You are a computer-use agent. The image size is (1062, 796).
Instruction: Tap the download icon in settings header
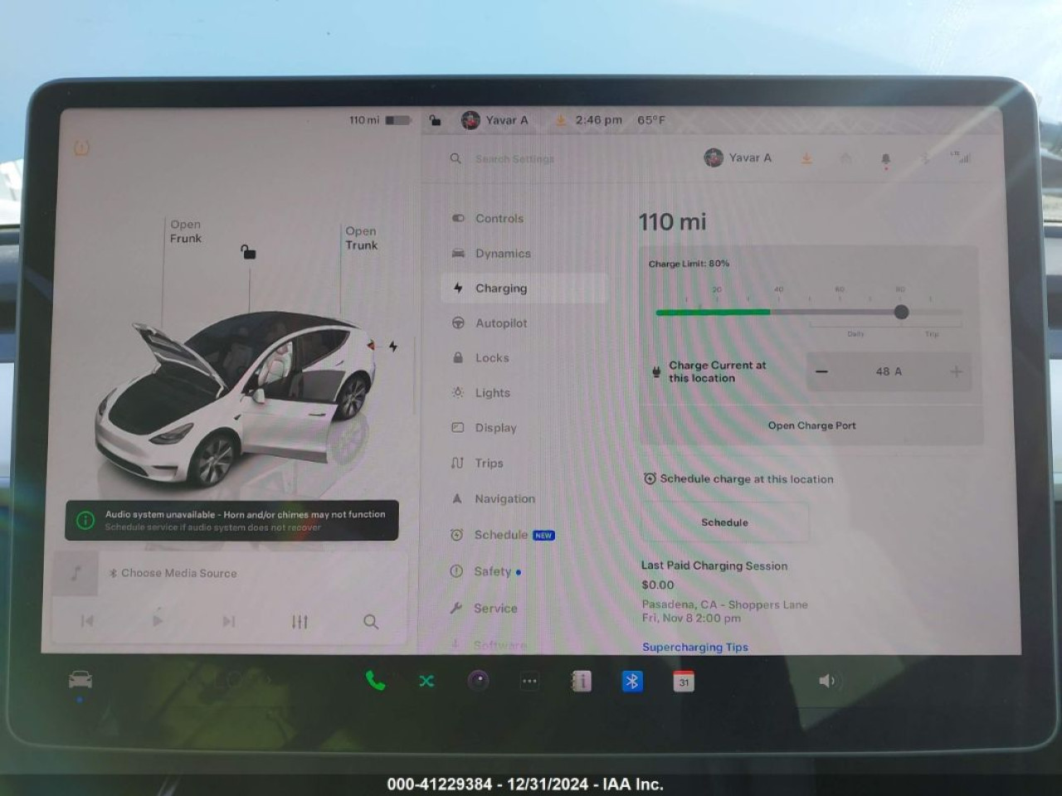pos(806,158)
